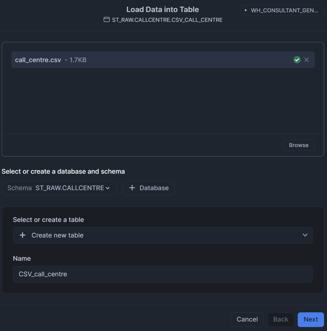327x331 pixels.
Task: Click the chevron beside ST_RAW.CALLCENTRE
Action: click(x=108, y=188)
